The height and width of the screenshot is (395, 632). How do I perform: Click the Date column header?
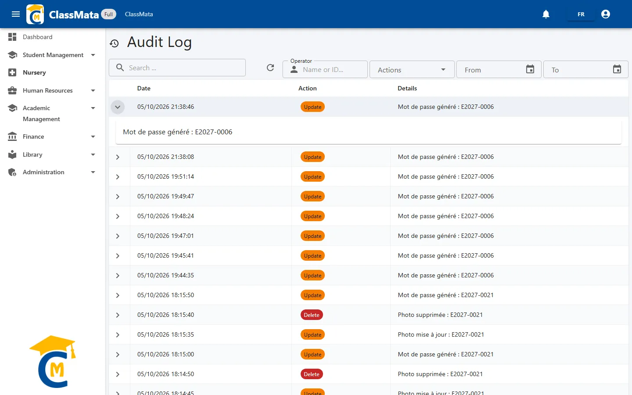144,88
